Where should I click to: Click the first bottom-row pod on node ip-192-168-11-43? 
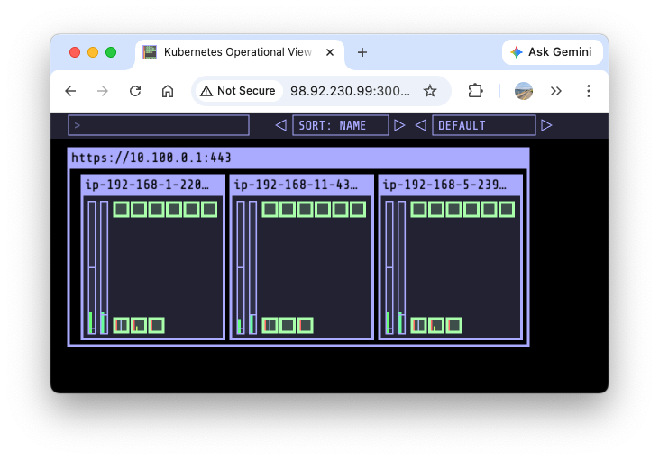(270, 325)
